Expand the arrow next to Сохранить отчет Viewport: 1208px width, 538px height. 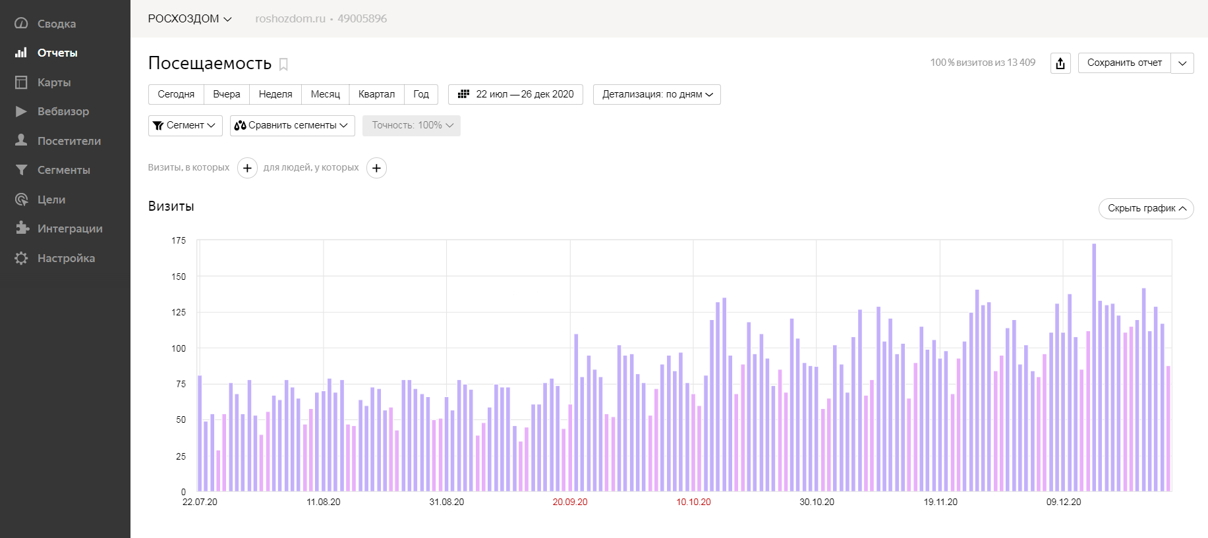[1182, 63]
